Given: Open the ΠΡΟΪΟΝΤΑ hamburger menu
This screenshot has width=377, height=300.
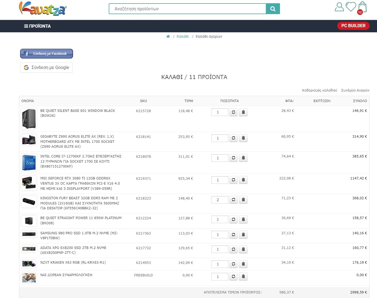Looking at the screenshot, I should [x=38, y=26].
